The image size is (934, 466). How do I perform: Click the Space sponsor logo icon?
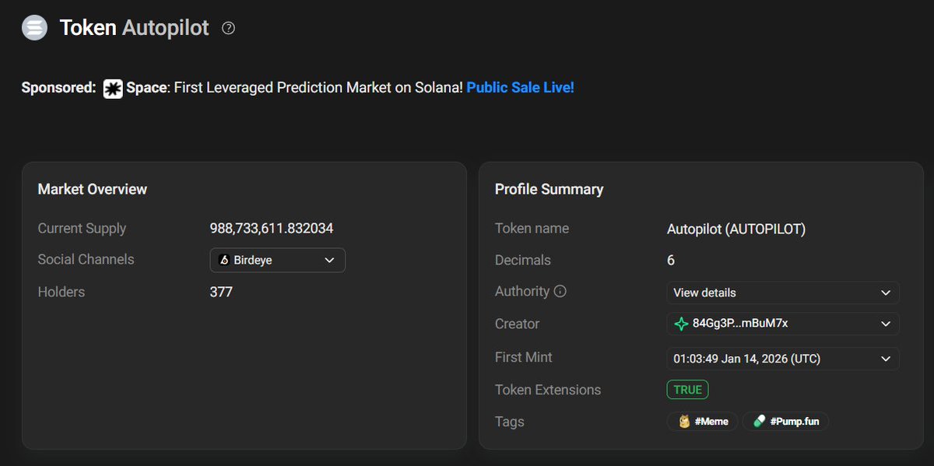pos(113,89)
